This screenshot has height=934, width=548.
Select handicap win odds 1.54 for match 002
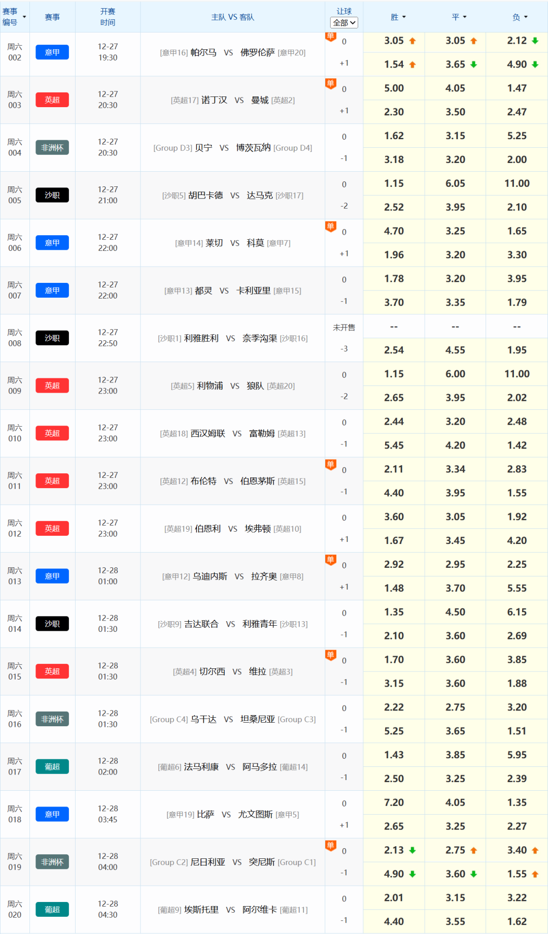click(x=394, y=65)
